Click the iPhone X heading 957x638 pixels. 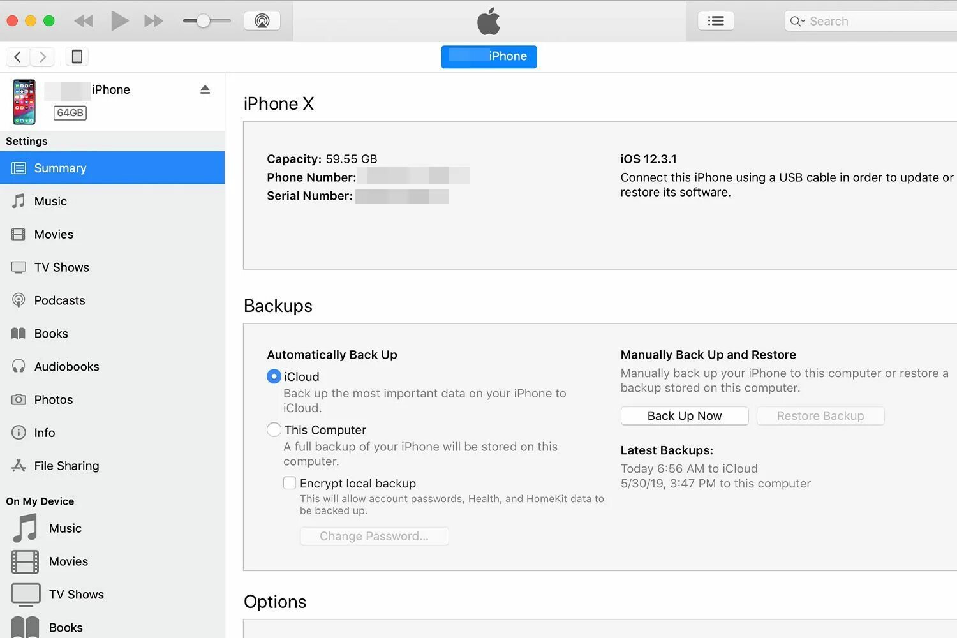pyautogui.click(x=279, y=103)
